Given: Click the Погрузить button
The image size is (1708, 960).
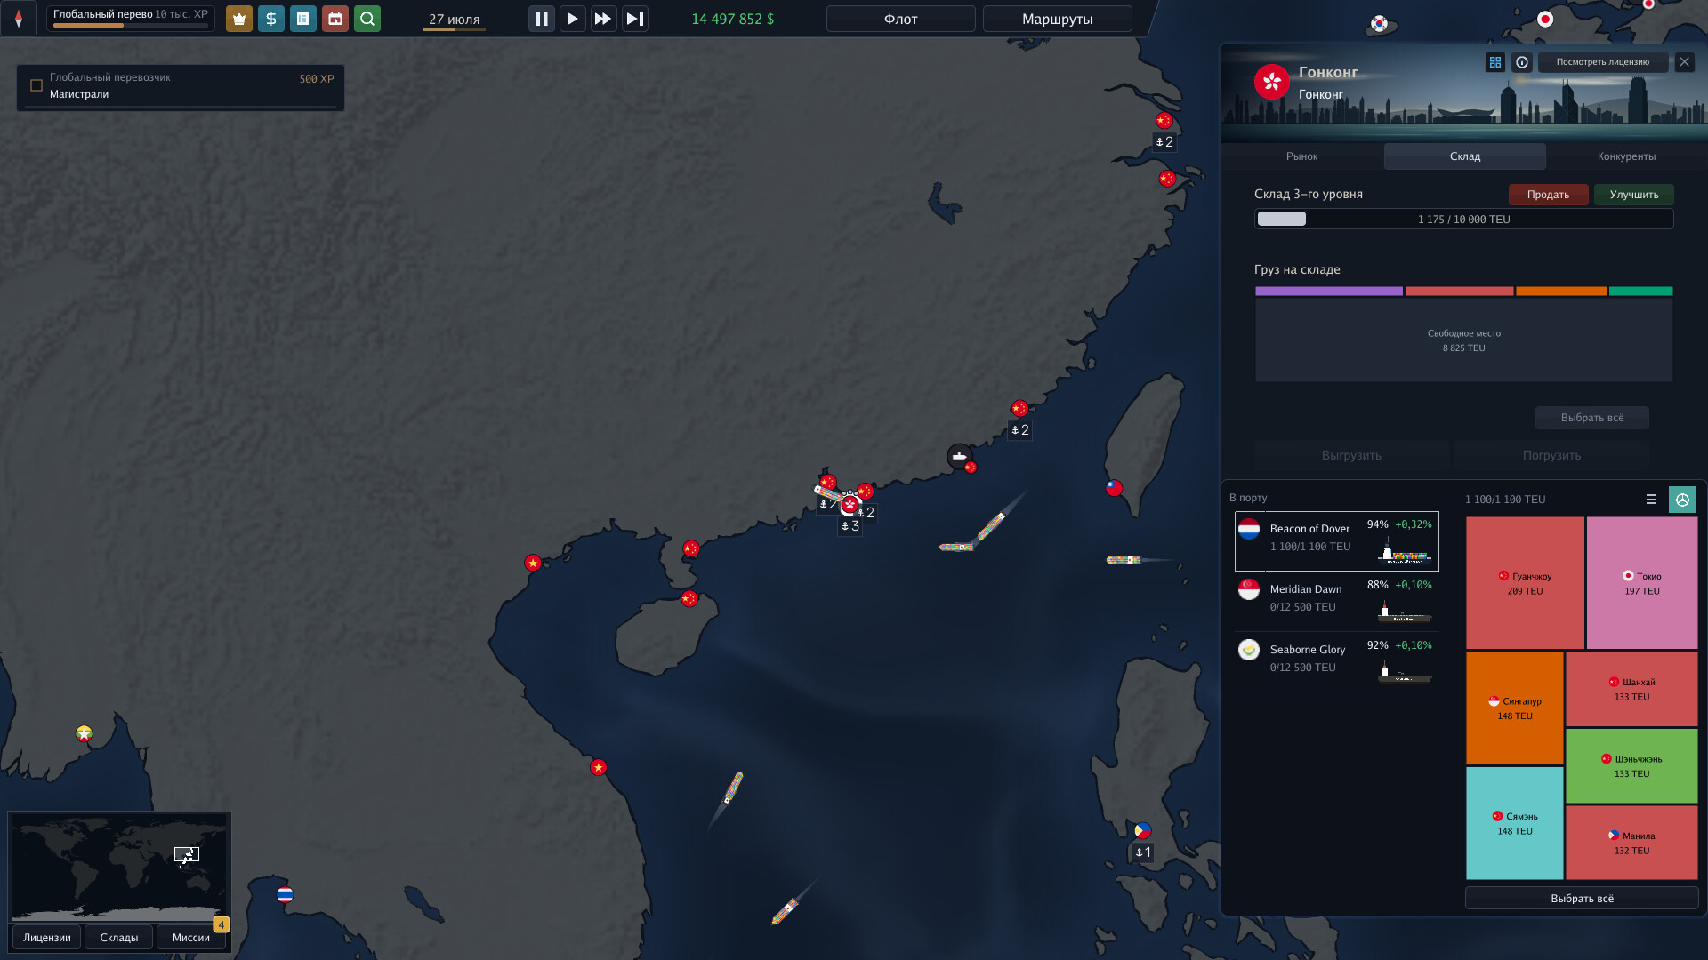Looking at the screenshot, I should tap(1551, 455).
